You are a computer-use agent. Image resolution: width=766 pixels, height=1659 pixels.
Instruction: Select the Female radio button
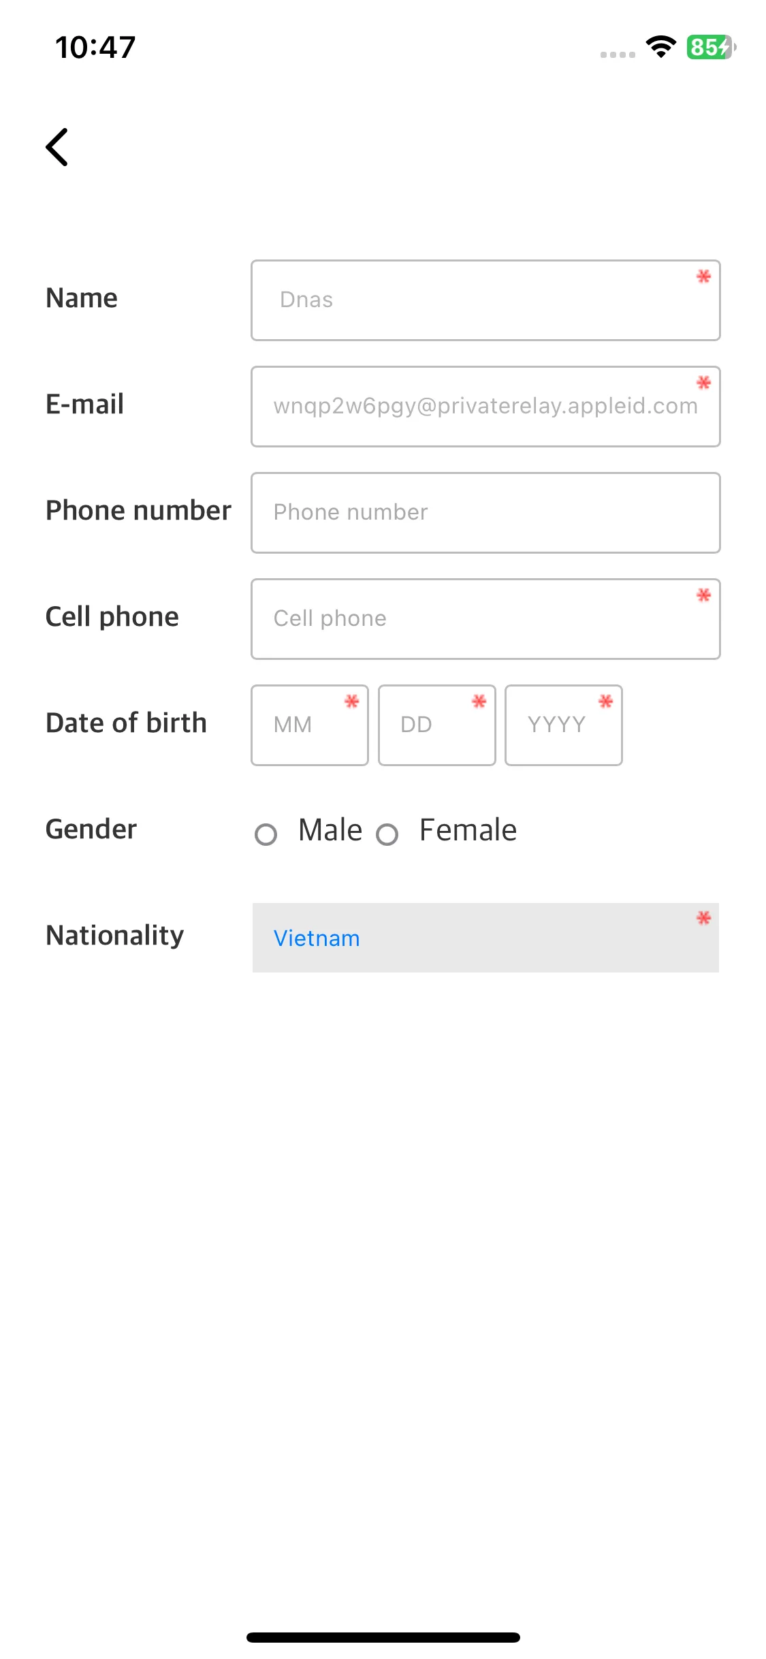pos(387,834)
